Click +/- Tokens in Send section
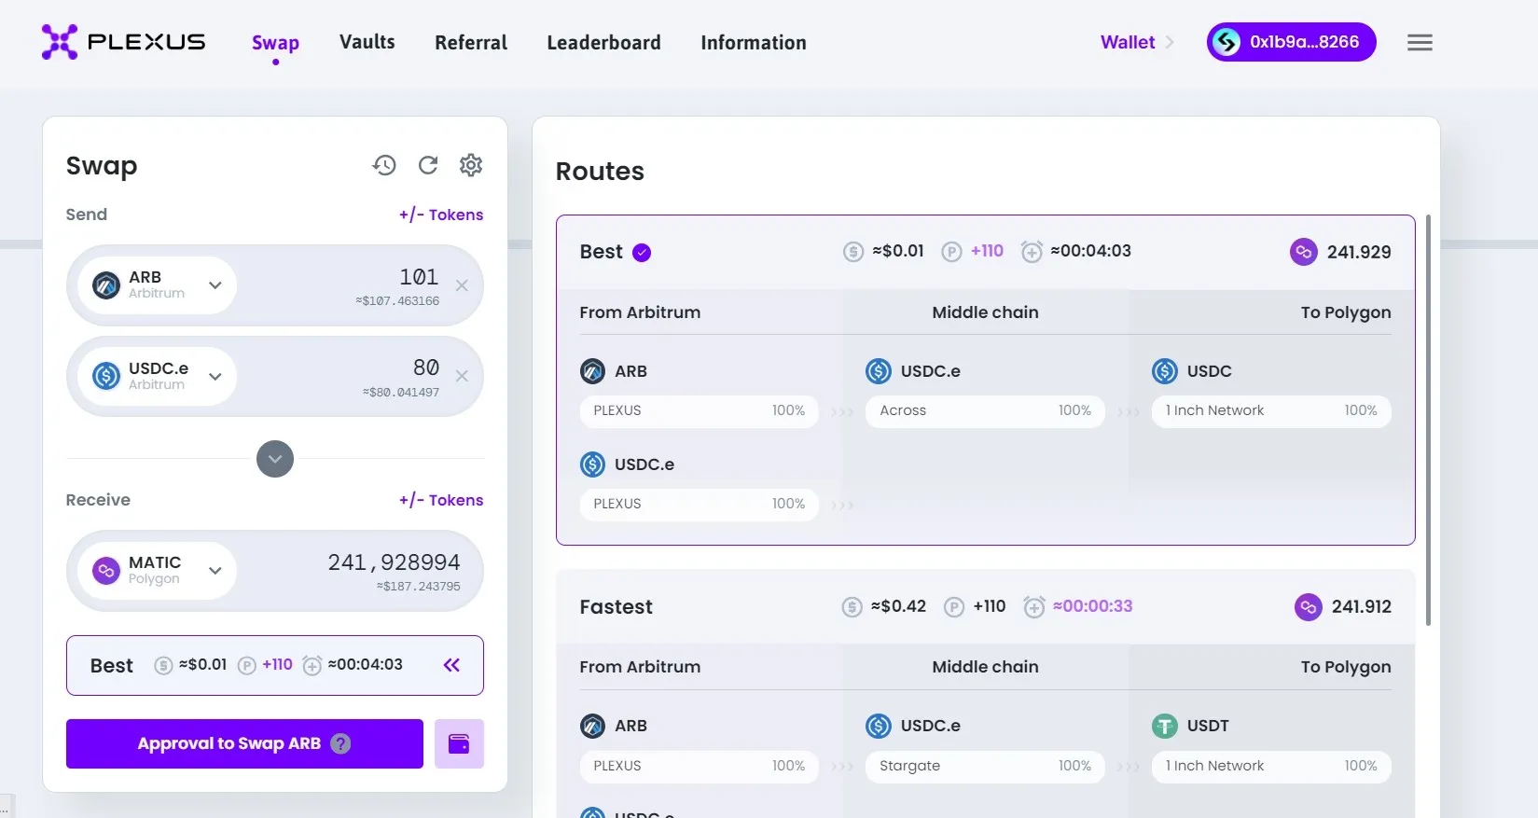The height and width of the screenshot is (818, 1538). point(441,215)
